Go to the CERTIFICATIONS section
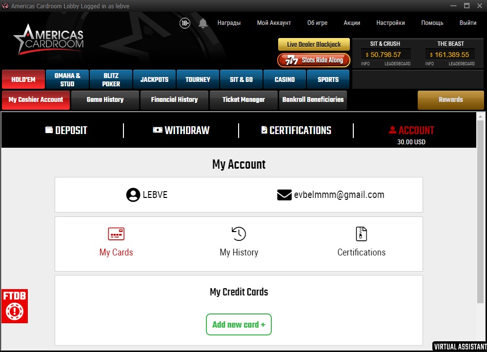Screen dimensions: 487x352 point(296,130)
